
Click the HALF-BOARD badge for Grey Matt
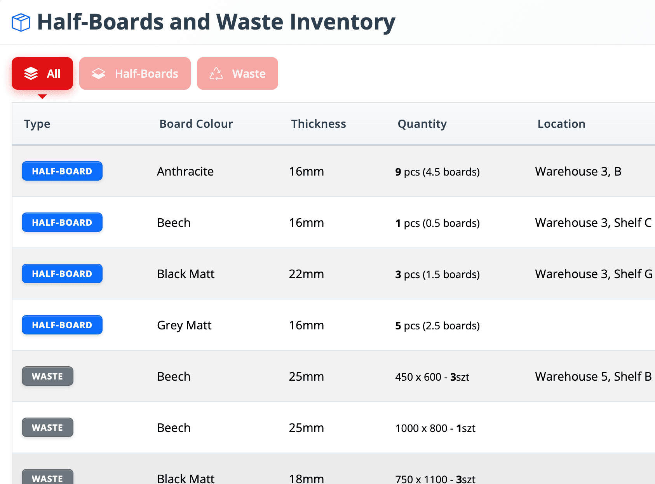coord(62,325)
